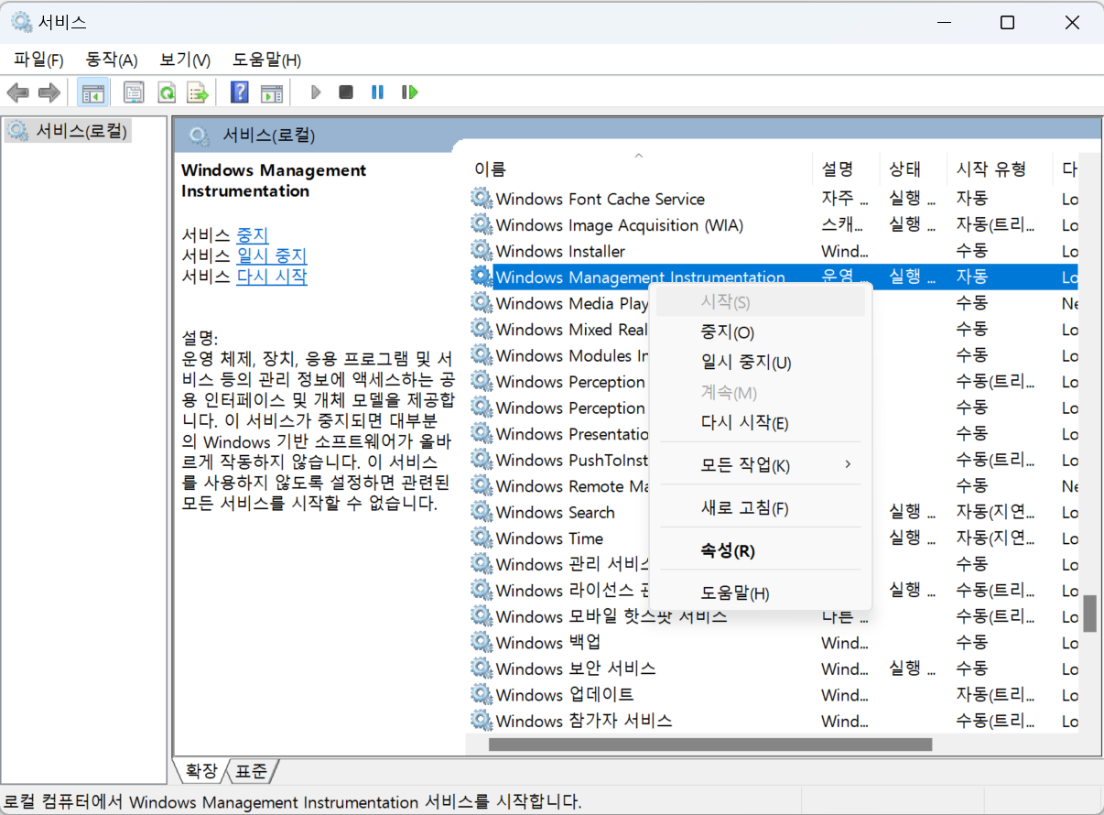Click the Pause Service toolbar icon
The image size is (1104, 815).
tap(377, 92)
